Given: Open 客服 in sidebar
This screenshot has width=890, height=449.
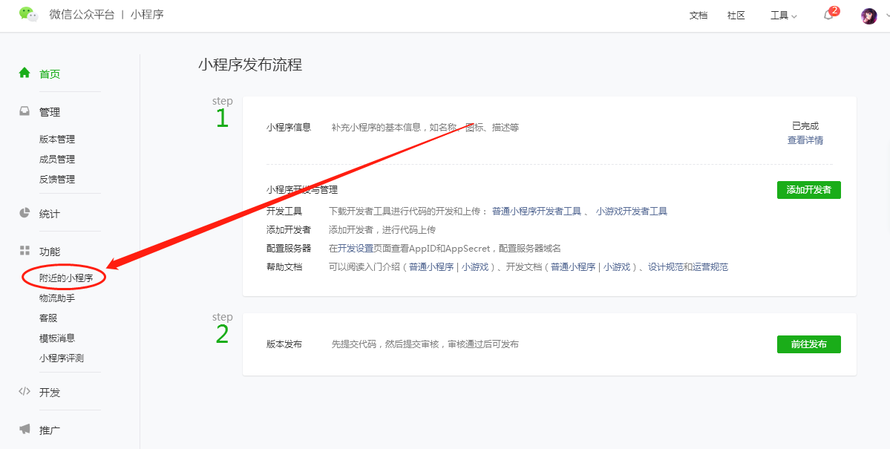Looking at the screenshot, I should (48, 318).
